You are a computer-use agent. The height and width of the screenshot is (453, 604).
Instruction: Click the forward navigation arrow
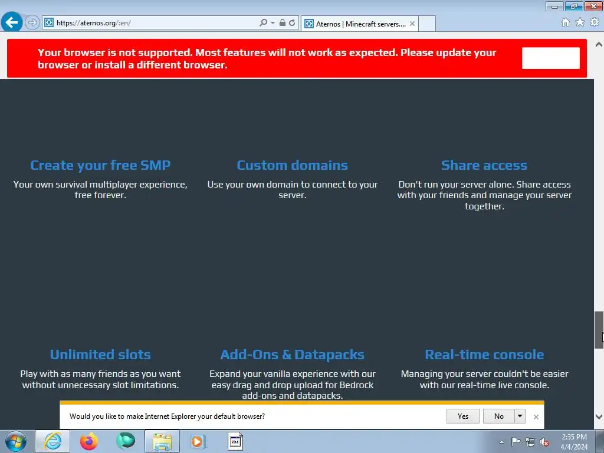pyautogui.click(x=32, y=23)
